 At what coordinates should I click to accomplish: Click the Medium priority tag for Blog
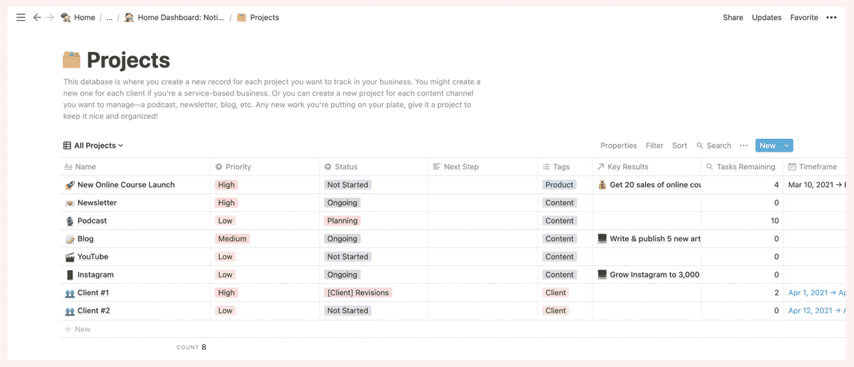(x=232, y=239)
